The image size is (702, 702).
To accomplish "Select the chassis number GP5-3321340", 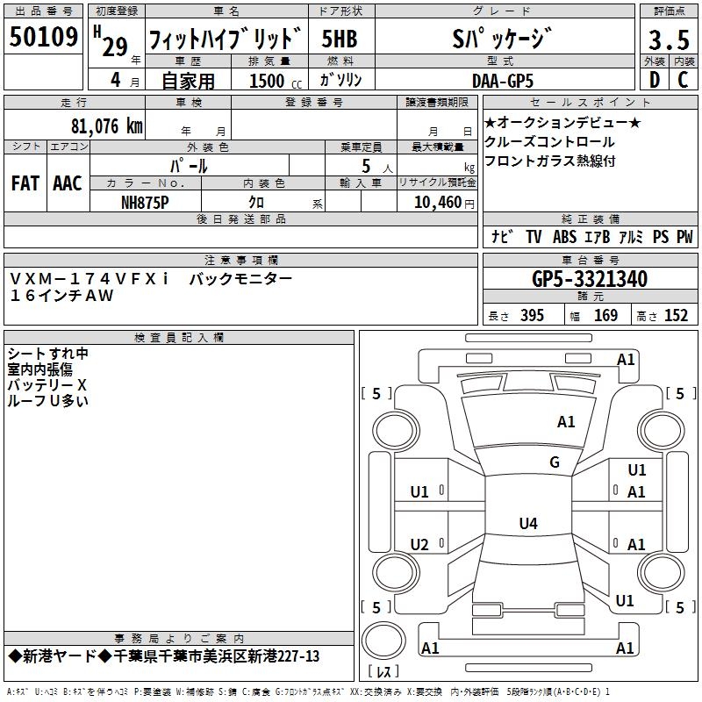I will (x=590, y=279).
